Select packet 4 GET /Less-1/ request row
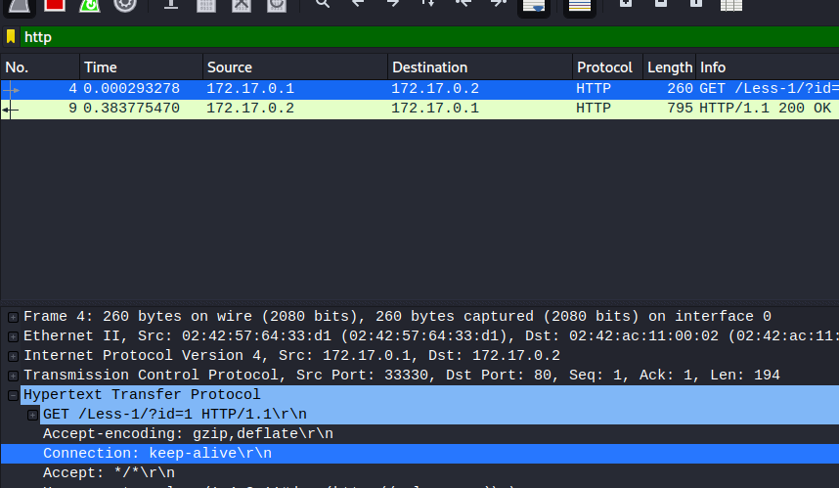This screenshot has height=488, width=839. 419,89
